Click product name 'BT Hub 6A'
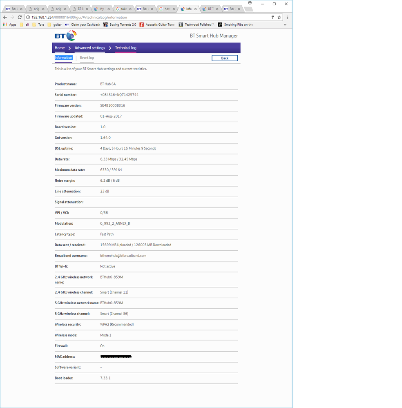 point(108,84)
